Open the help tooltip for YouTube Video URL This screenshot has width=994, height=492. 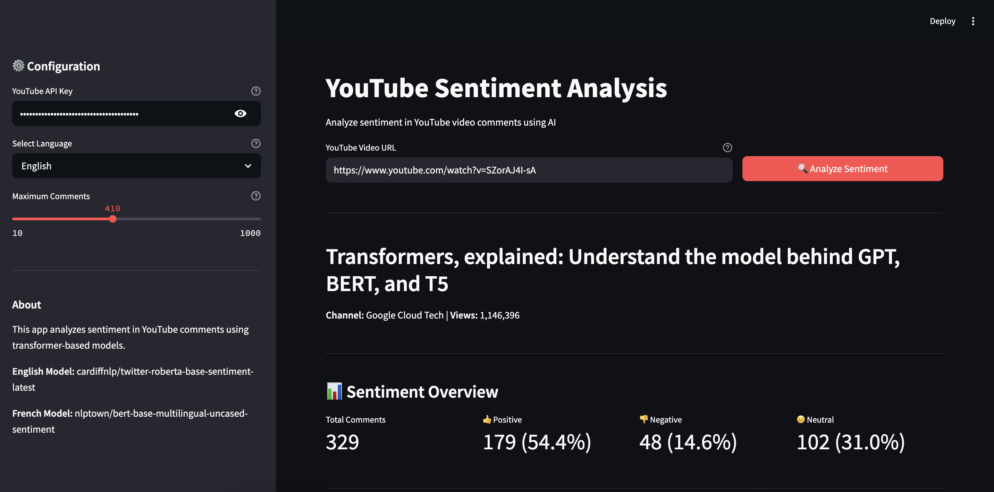[727, 147]
